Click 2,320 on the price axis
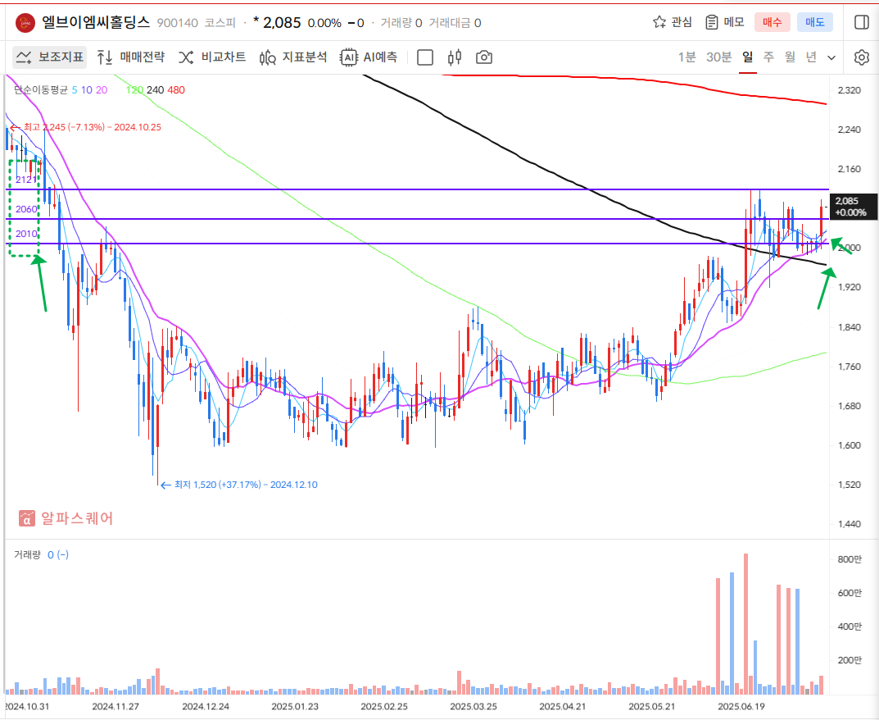Viewport: 879px width, 720px height. click(x=849, y=89)
